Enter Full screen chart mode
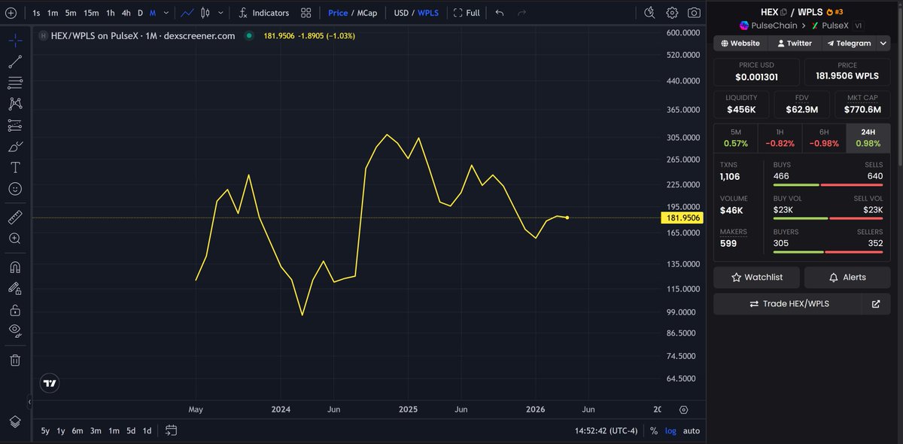Viewport: 903px width, 444px height. pyautogui.click(x=467, y=13)
